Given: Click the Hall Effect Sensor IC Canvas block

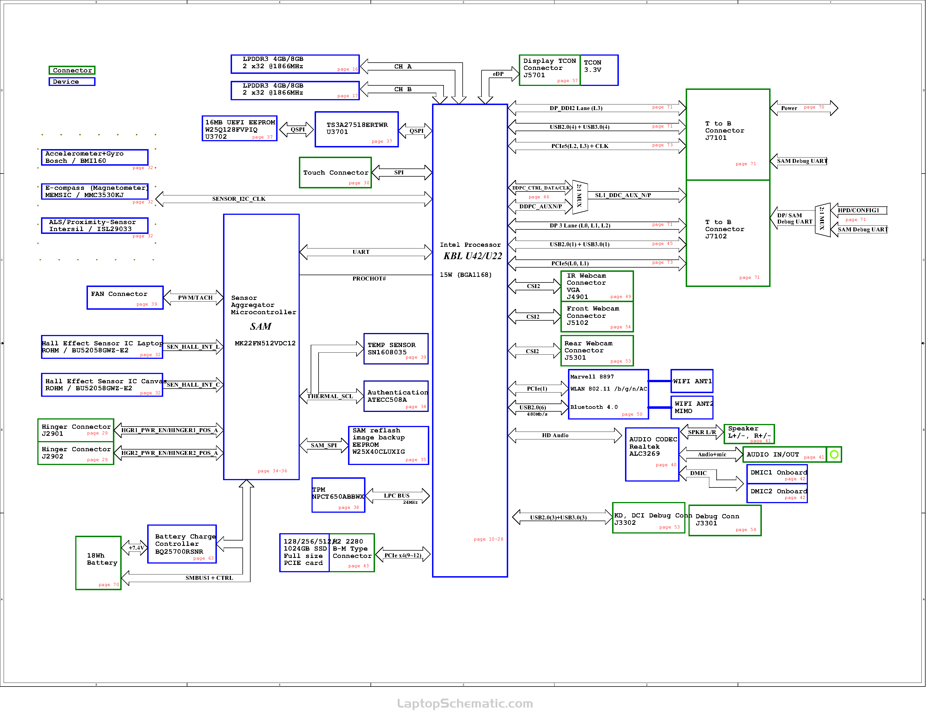Looking at the screenshot, I should [102, 385].
